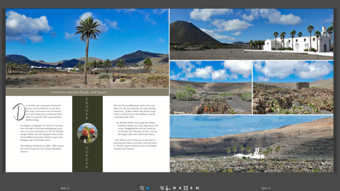Select the white church and volcano photo
This screenshot has width=340, height=191.
[x=251, y=34]
